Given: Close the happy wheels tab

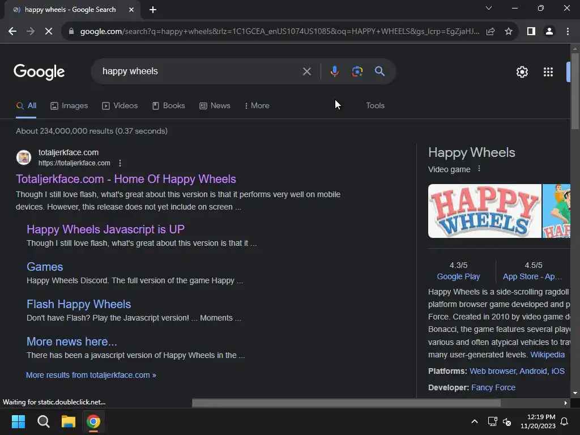Looking at the screenshot, I should pyautogui.click(x=131, y=10).
